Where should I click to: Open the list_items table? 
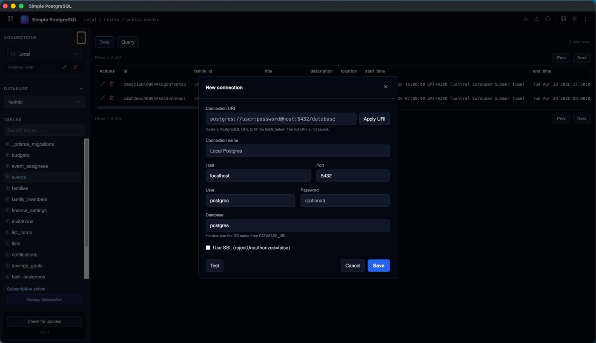click(x=42, y=233)
